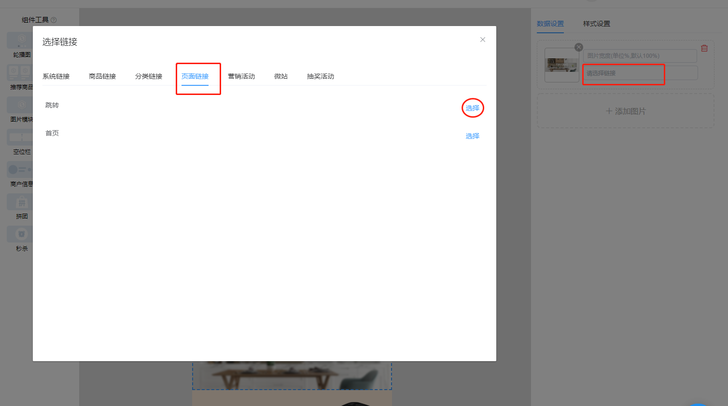Screen dimensions: 728x406
Task: Select the 推荐商品 component icon
Action: 20,72
